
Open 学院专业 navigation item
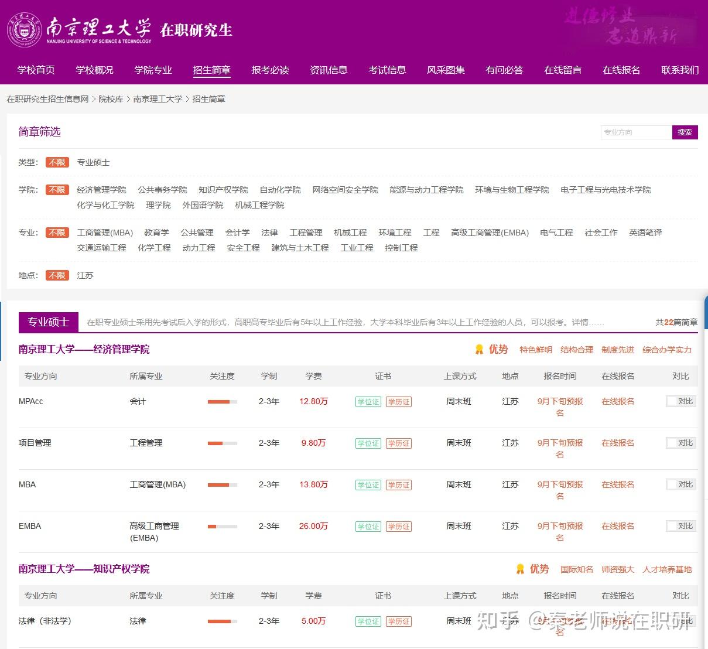click(153, 70)
